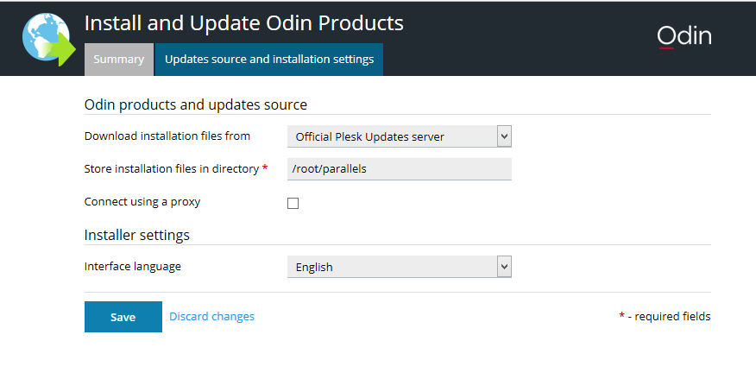756x379 pixels.
Task: Click the Discard changes link
Action: pyautogui.click(x=211, y=317)
